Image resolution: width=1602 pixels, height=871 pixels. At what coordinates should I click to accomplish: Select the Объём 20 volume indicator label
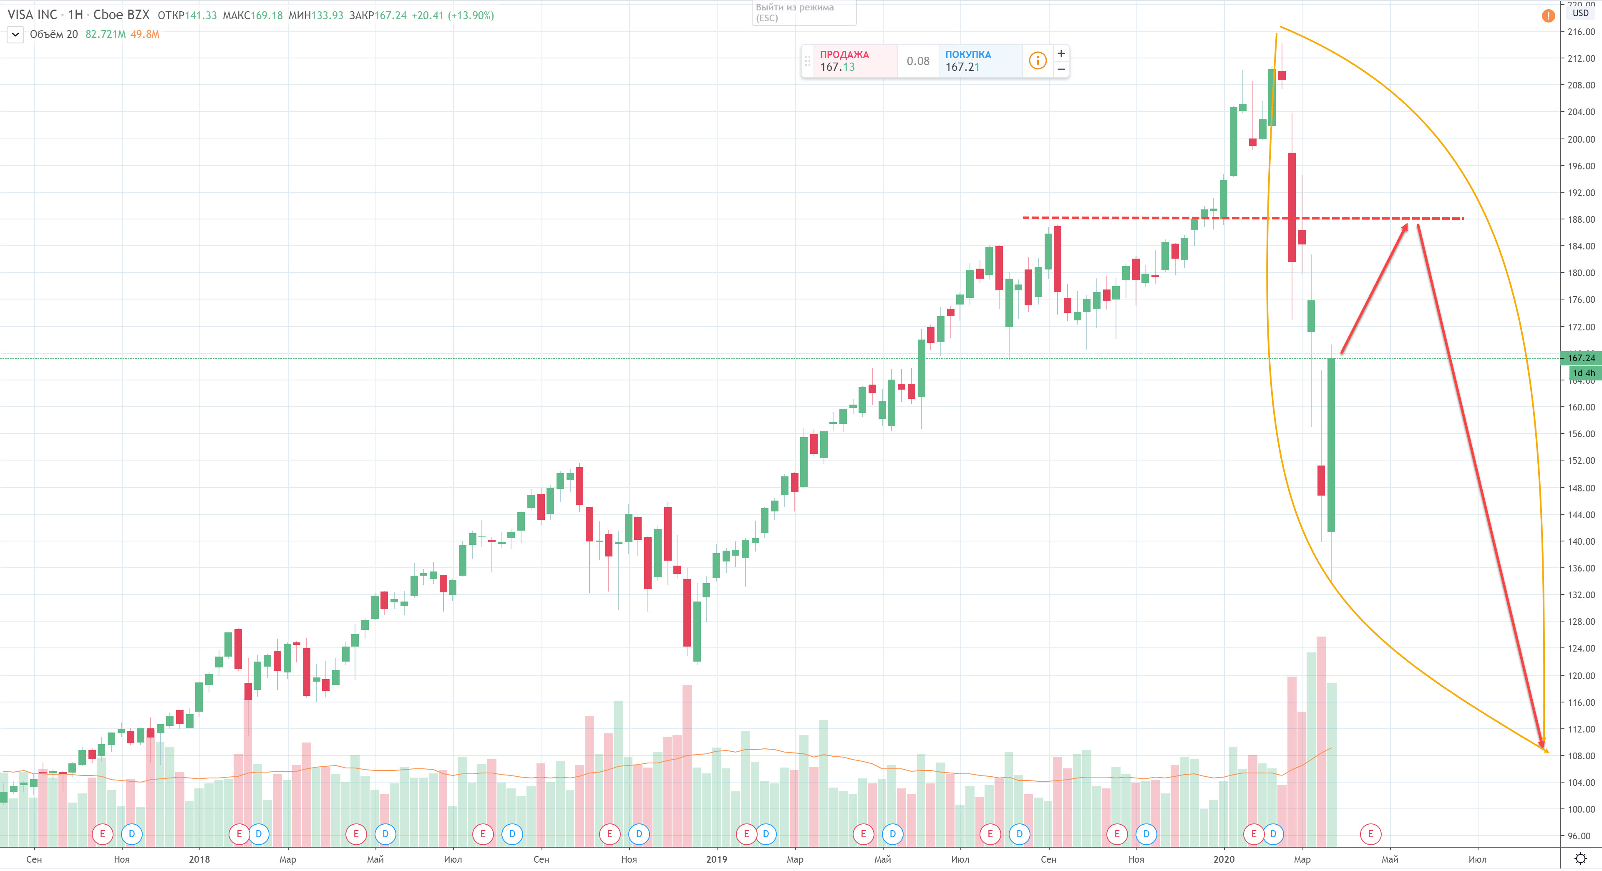click(54, 35)
